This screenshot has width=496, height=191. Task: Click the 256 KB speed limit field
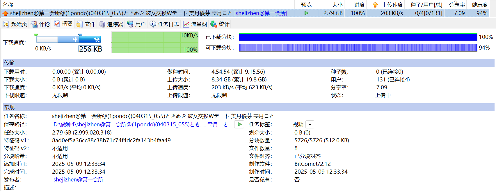point(90,49)
